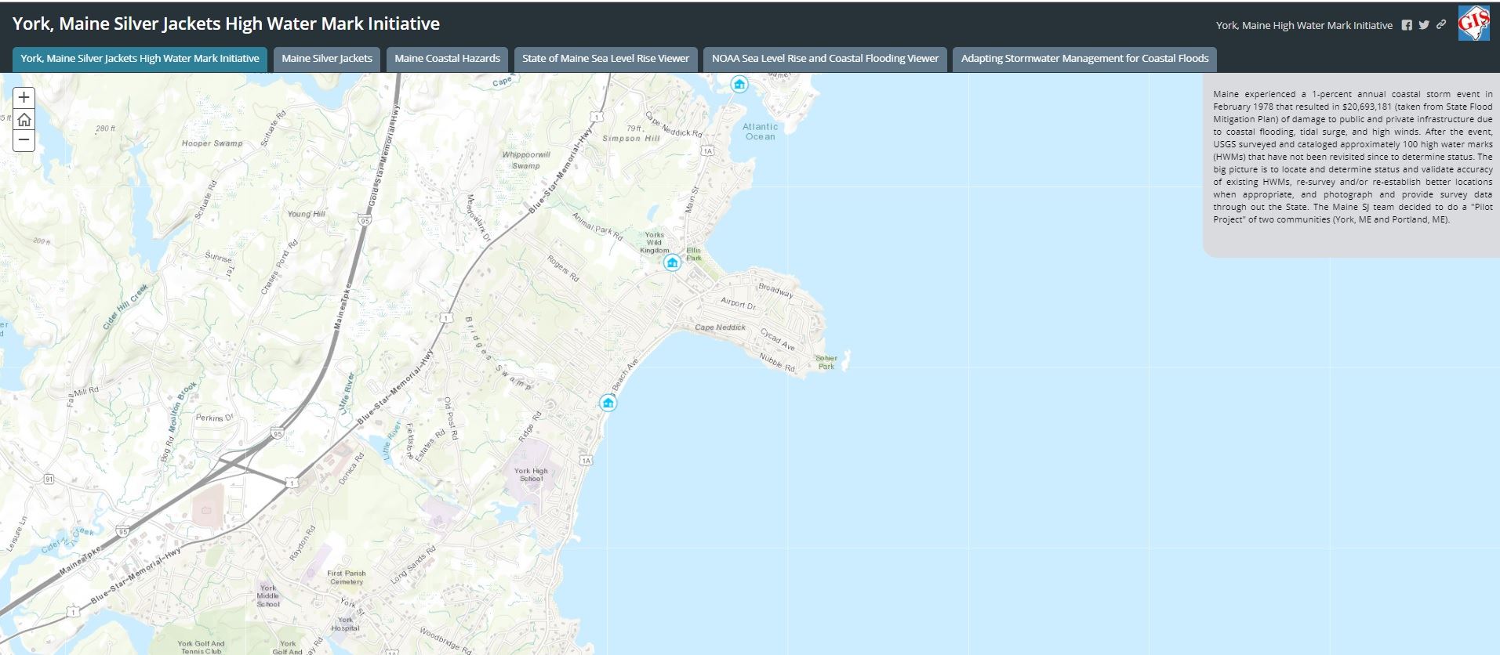The height and width of the screenshot is (655, 1500).
Task: Open the GIS logo in header
Action: (x=1473, y=24)
